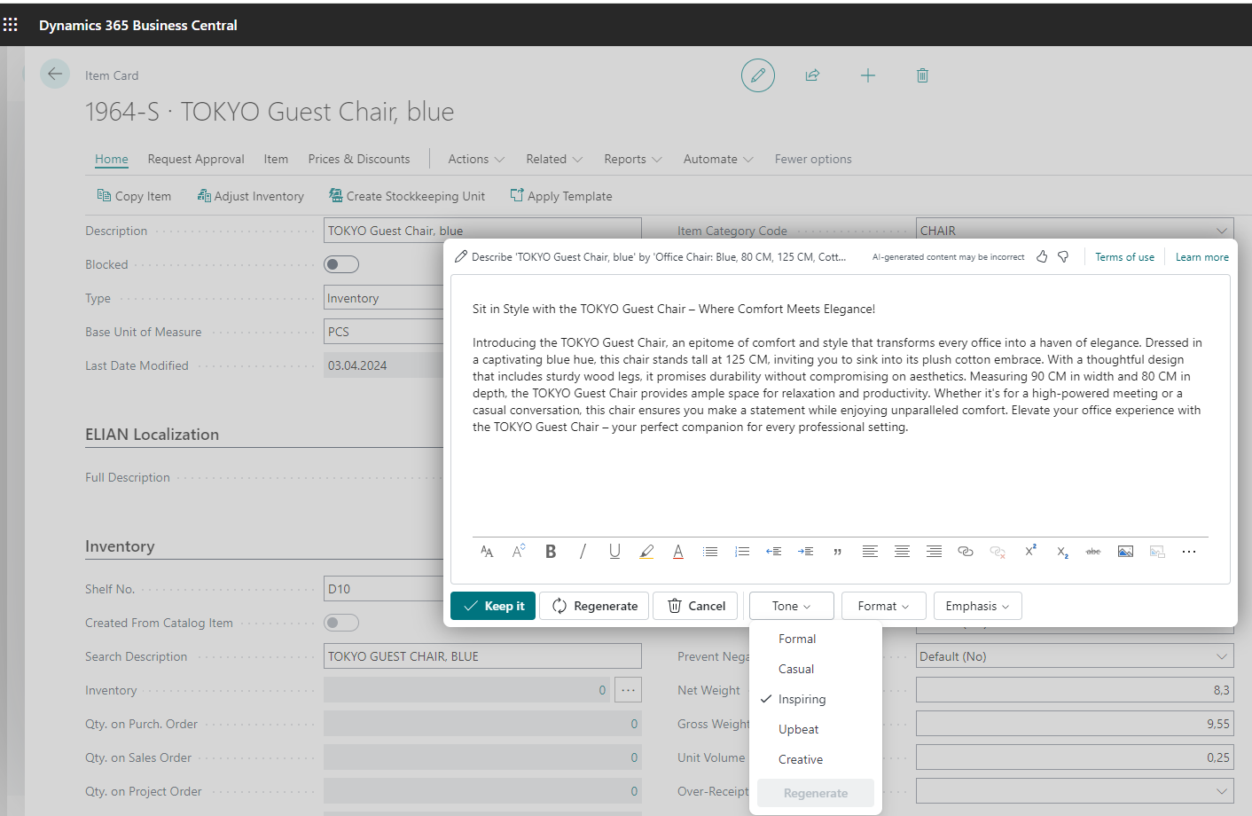Switch to the Home tab
The width and height of the screenshot is (1252, 816).
click(x=112, y=159)
